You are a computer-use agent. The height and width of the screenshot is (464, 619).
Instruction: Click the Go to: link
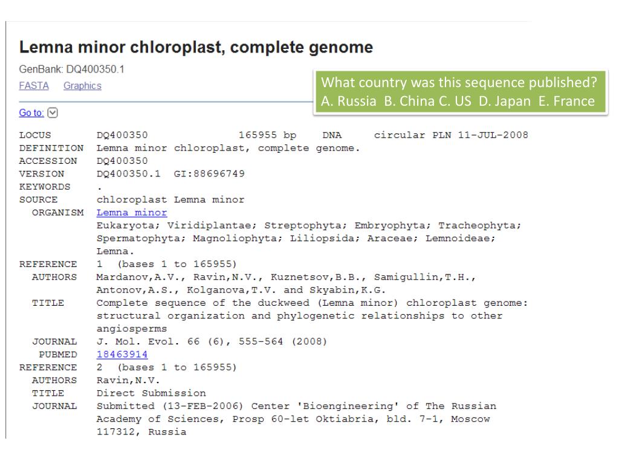[31, 113]
